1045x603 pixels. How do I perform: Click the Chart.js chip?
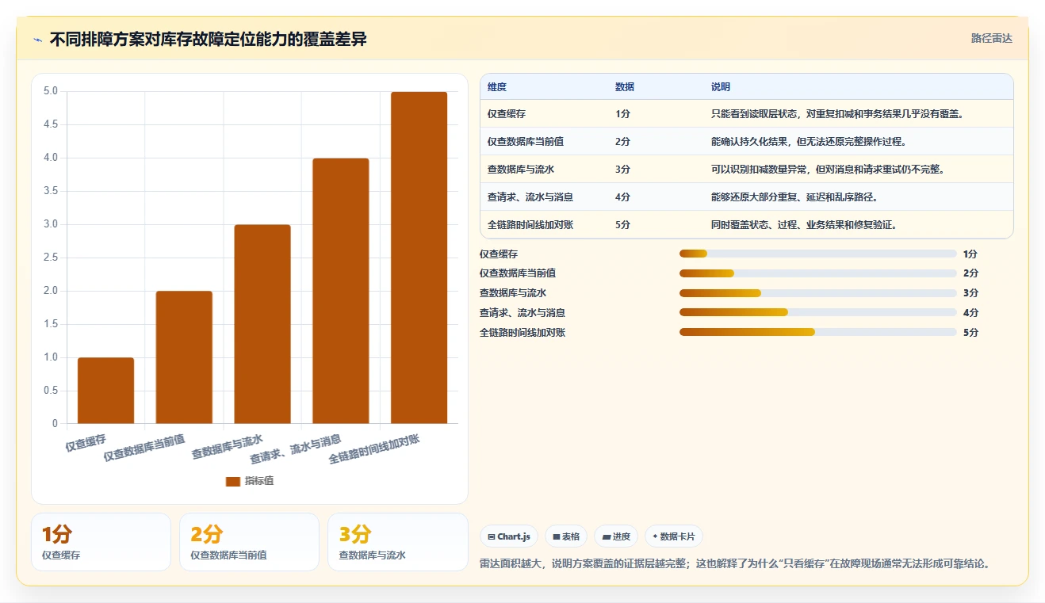509,536
